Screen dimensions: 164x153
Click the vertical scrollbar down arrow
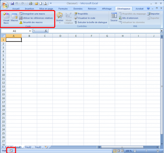pos(162,144)
